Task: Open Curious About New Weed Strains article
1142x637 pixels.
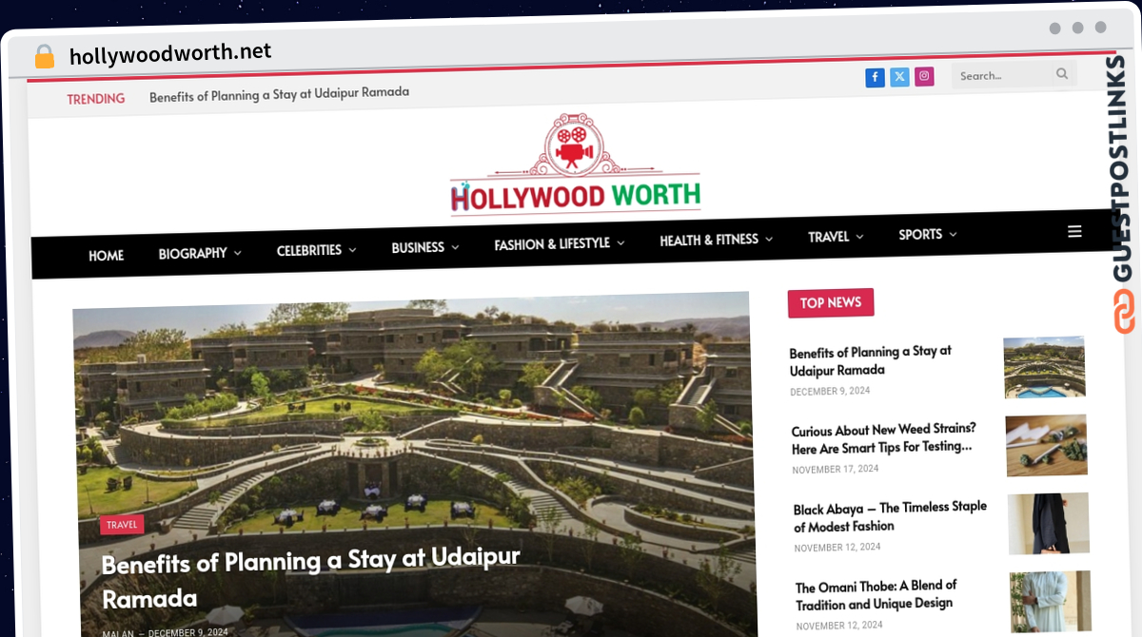Action: pos(884,437)
